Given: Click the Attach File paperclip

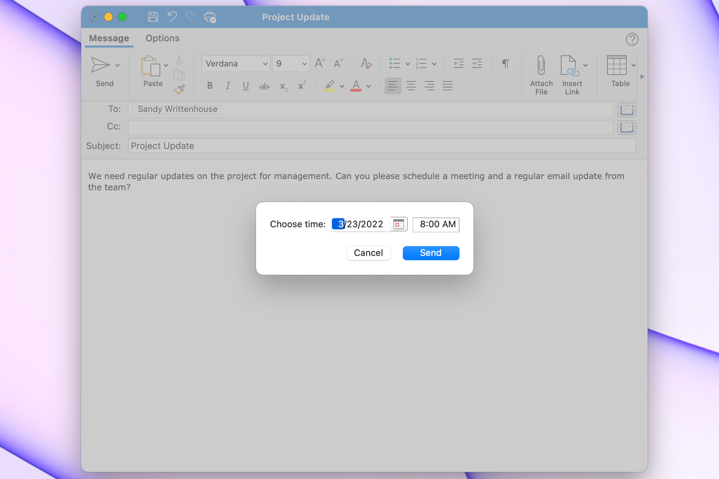Looking at the screenshot, I should point(541,66).
